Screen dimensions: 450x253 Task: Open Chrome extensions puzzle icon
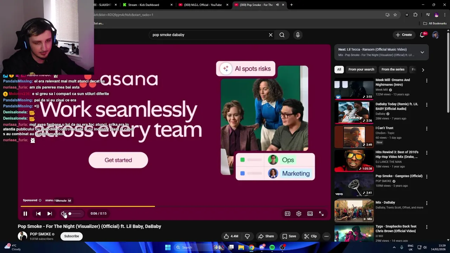coord(416,15)
